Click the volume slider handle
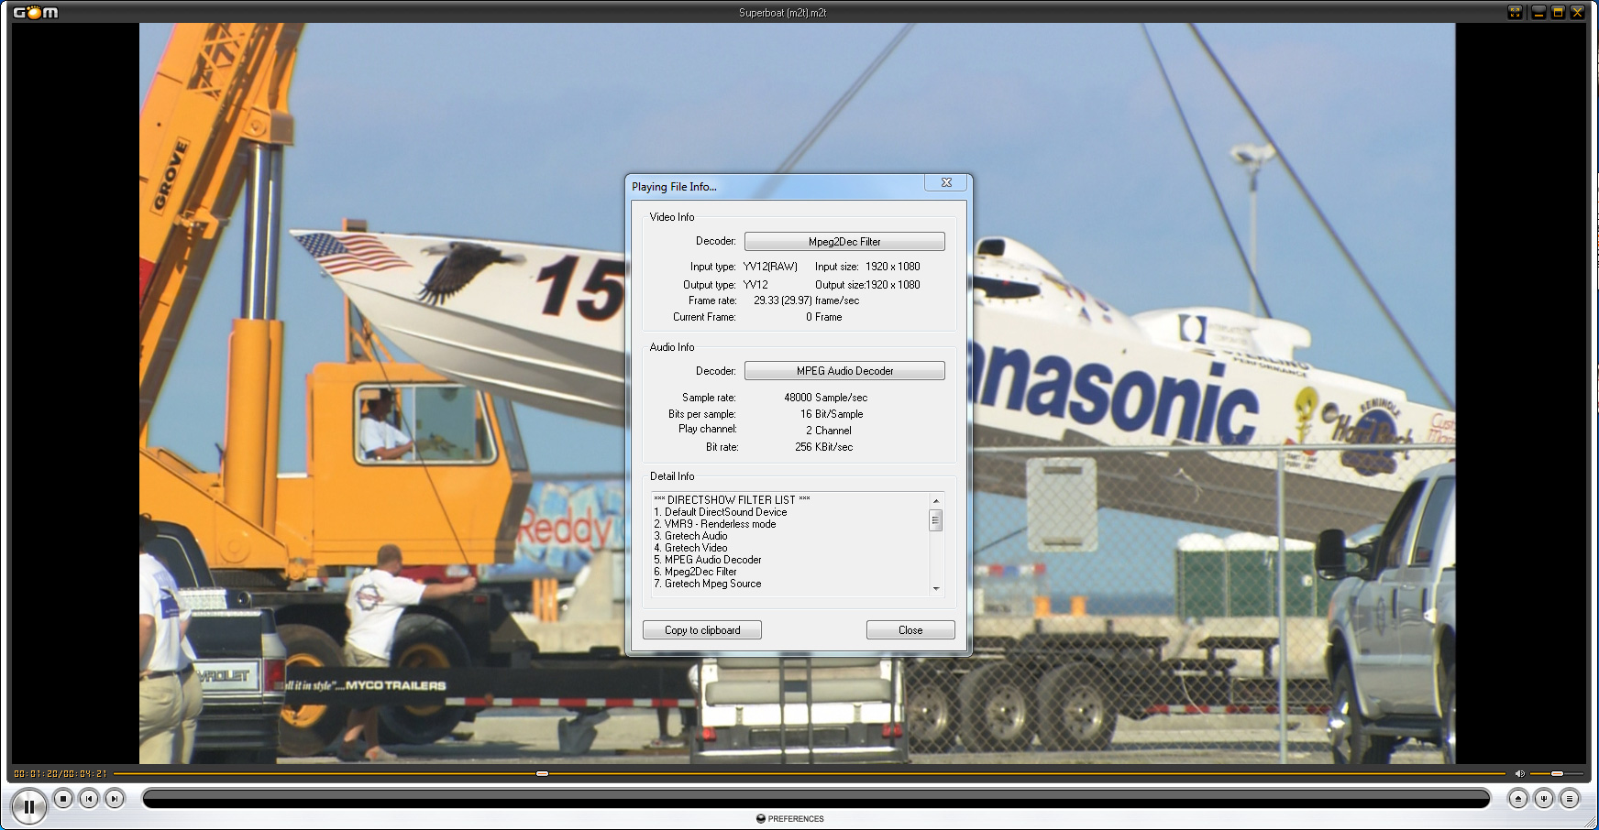 (1557, 774)
